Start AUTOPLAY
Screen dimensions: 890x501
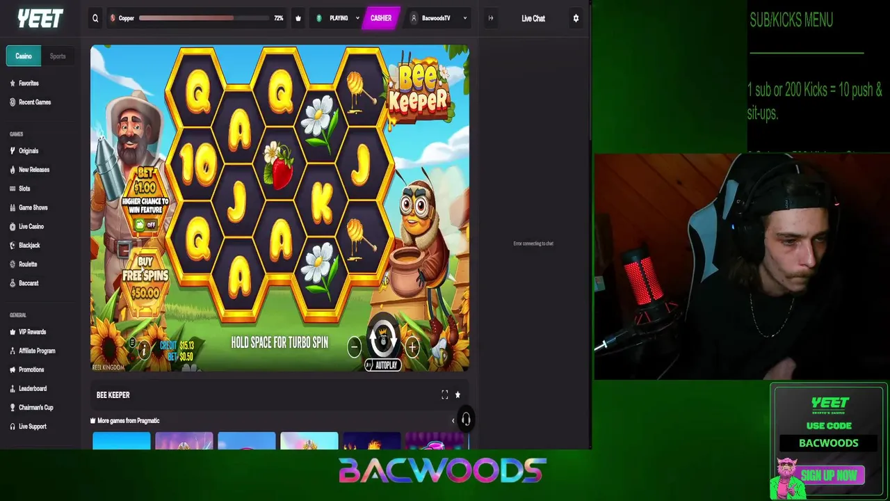383,365
